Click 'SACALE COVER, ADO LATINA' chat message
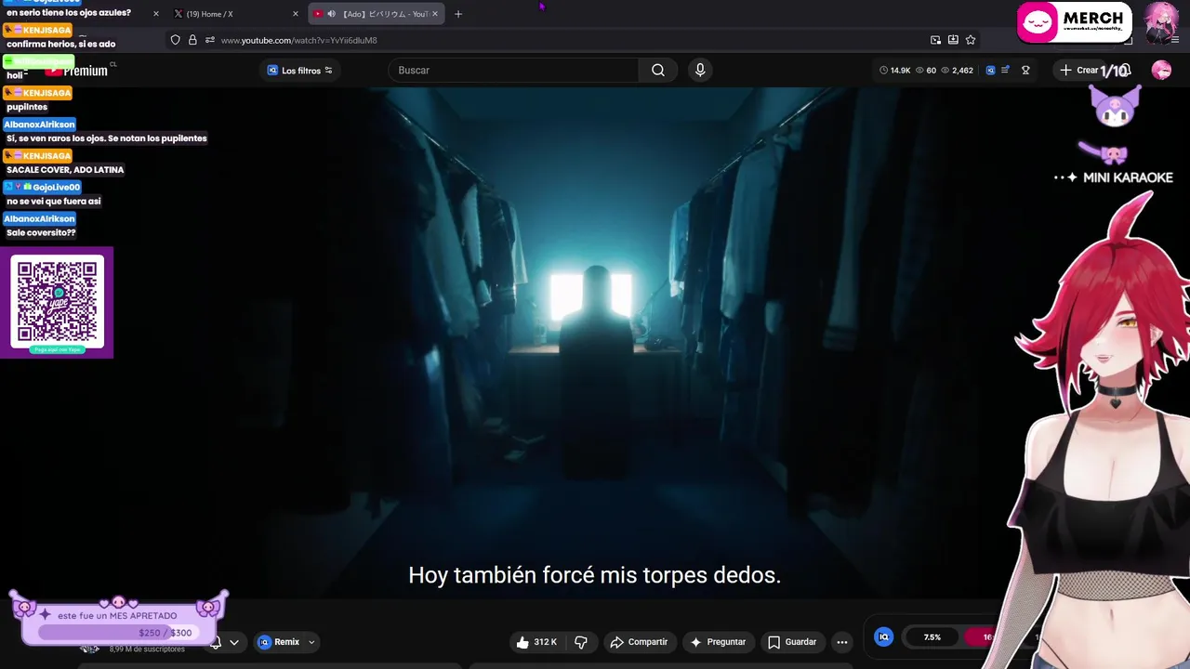The image size is (1190, 669). pos(65,170)
